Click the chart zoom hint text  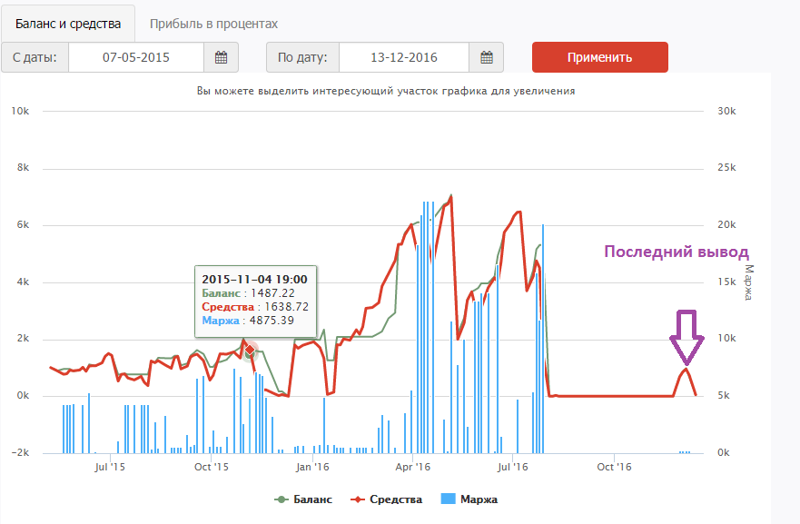click(x=386, y=92)
